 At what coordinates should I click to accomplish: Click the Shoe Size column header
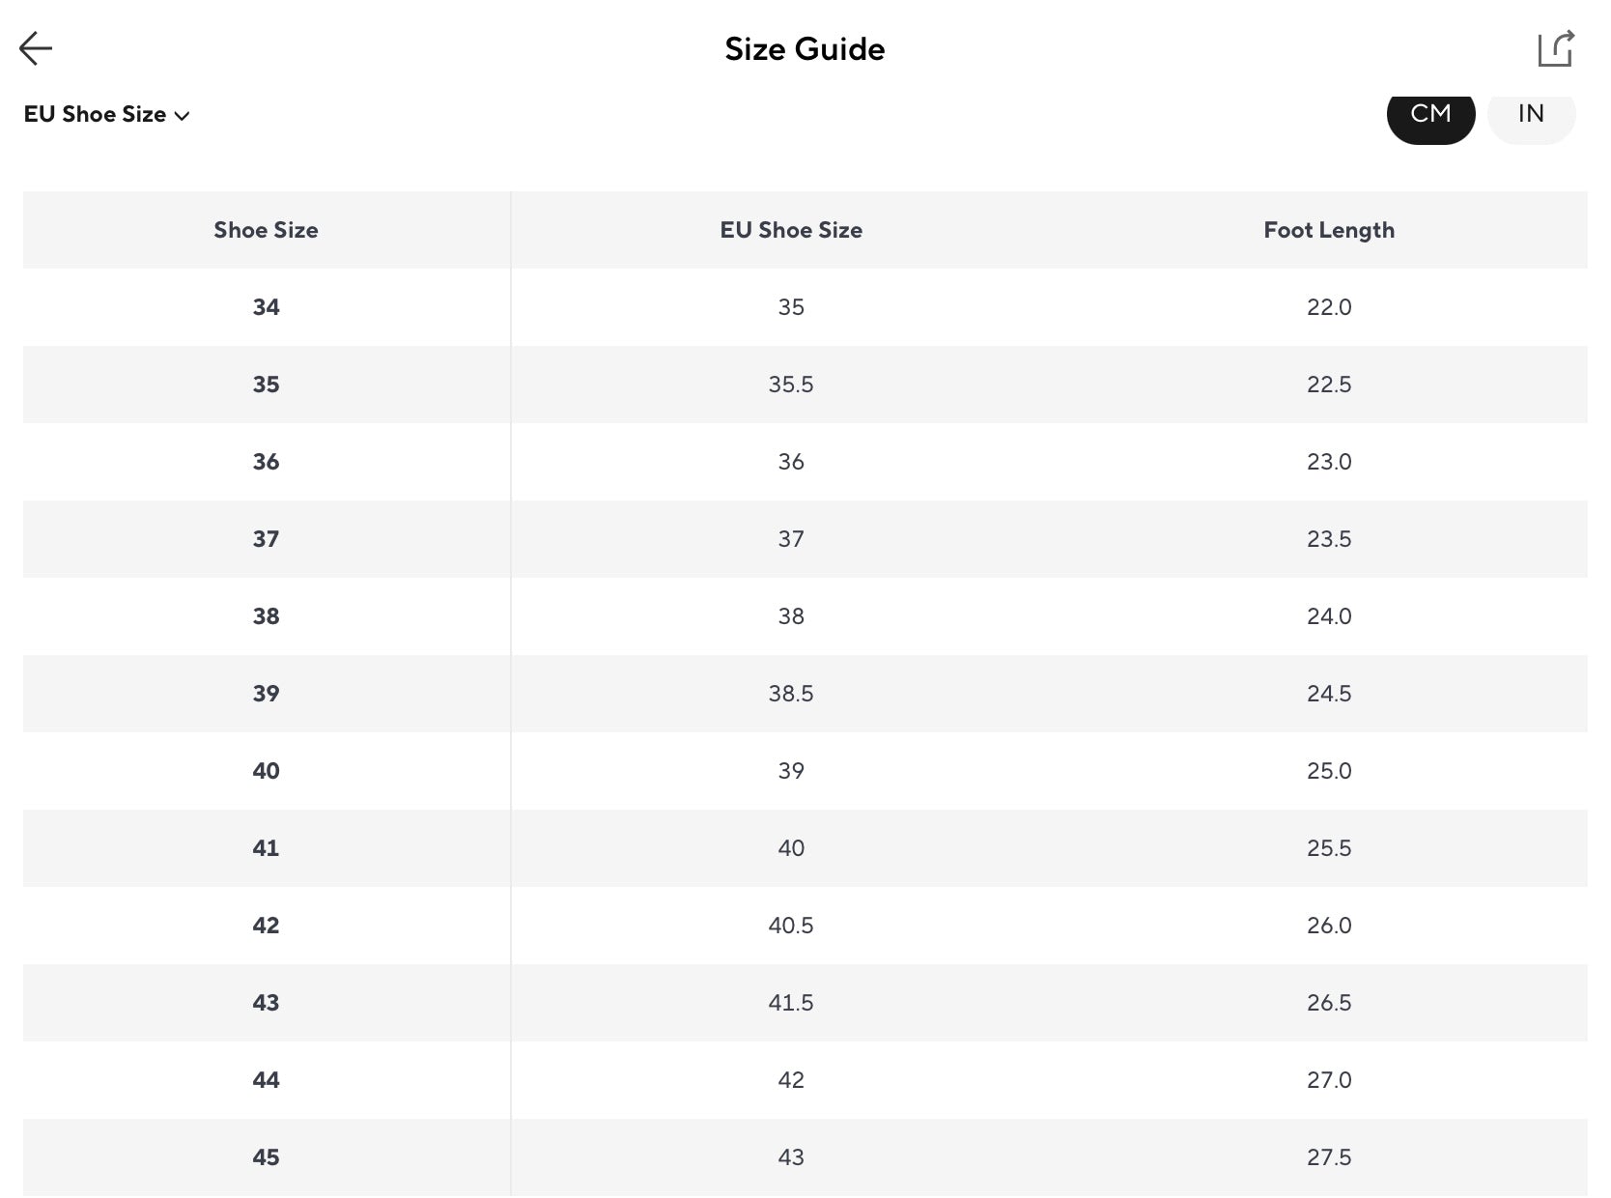coord(266,230)
